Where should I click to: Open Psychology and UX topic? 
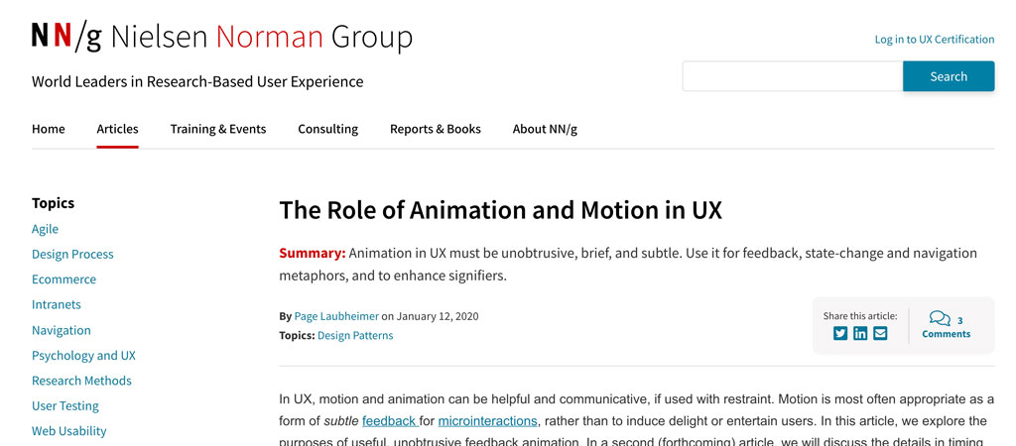click(x=83, y=355)
